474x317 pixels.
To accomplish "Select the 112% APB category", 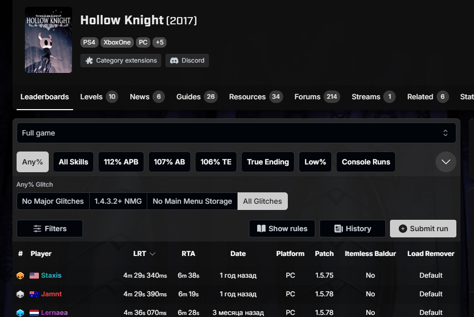I will tap(121, 162).
